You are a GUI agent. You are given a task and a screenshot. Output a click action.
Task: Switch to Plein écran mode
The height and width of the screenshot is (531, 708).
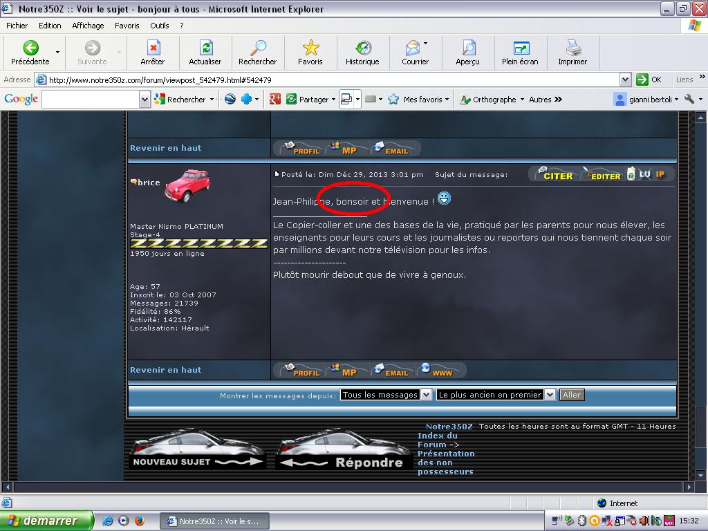point(520,48)
